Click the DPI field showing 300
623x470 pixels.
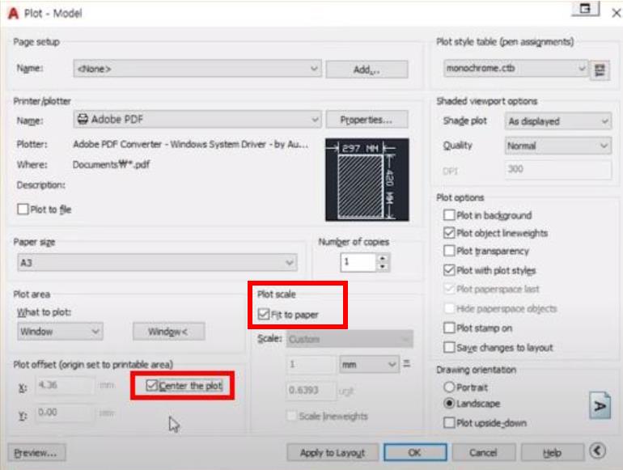coord(557,170)
